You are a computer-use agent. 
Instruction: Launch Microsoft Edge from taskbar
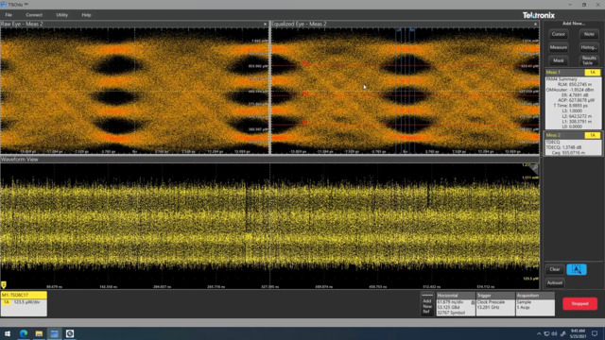coord(23,333)
